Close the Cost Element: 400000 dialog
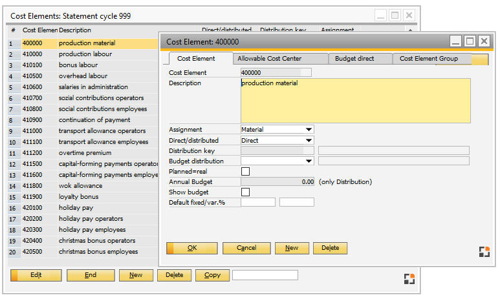Image resolution: width=500 pixels, height=297 pixels. (484, 41)
